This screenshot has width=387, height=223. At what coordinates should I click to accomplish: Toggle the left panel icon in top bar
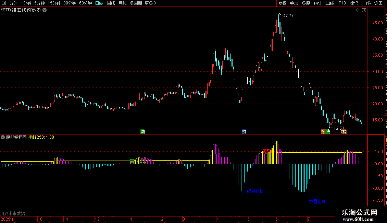point(4,3)
